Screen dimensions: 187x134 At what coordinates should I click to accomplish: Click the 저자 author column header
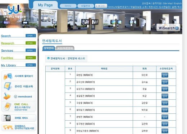click(145, 69)
